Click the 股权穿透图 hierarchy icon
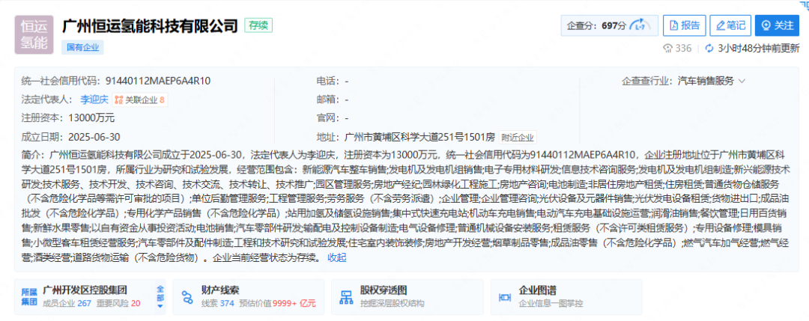Image resolution: width=809 pixels, height=321 pixels. tap(345, 297)
